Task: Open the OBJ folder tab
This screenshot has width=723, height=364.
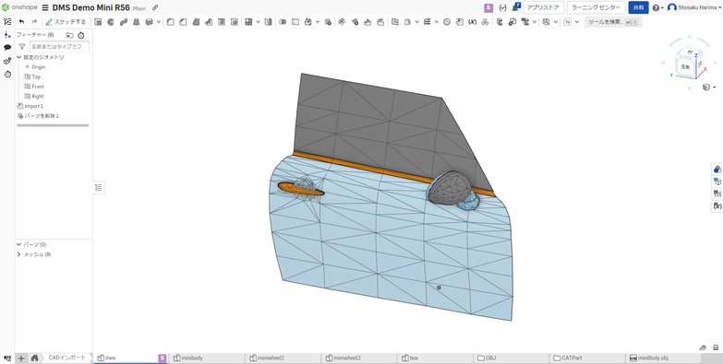Action: click(512, 358)
